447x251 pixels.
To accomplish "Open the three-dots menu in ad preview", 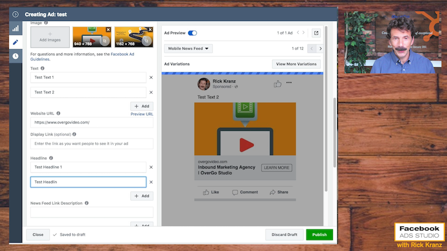I will pos(289,82).
